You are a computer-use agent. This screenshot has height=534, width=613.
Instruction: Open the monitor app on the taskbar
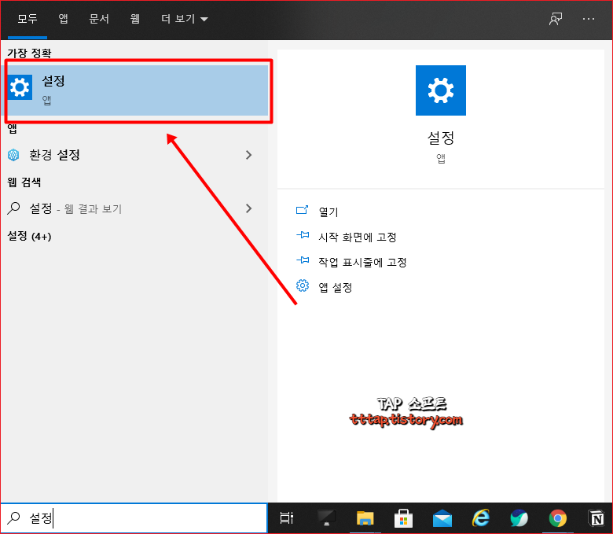pos(326,518)
